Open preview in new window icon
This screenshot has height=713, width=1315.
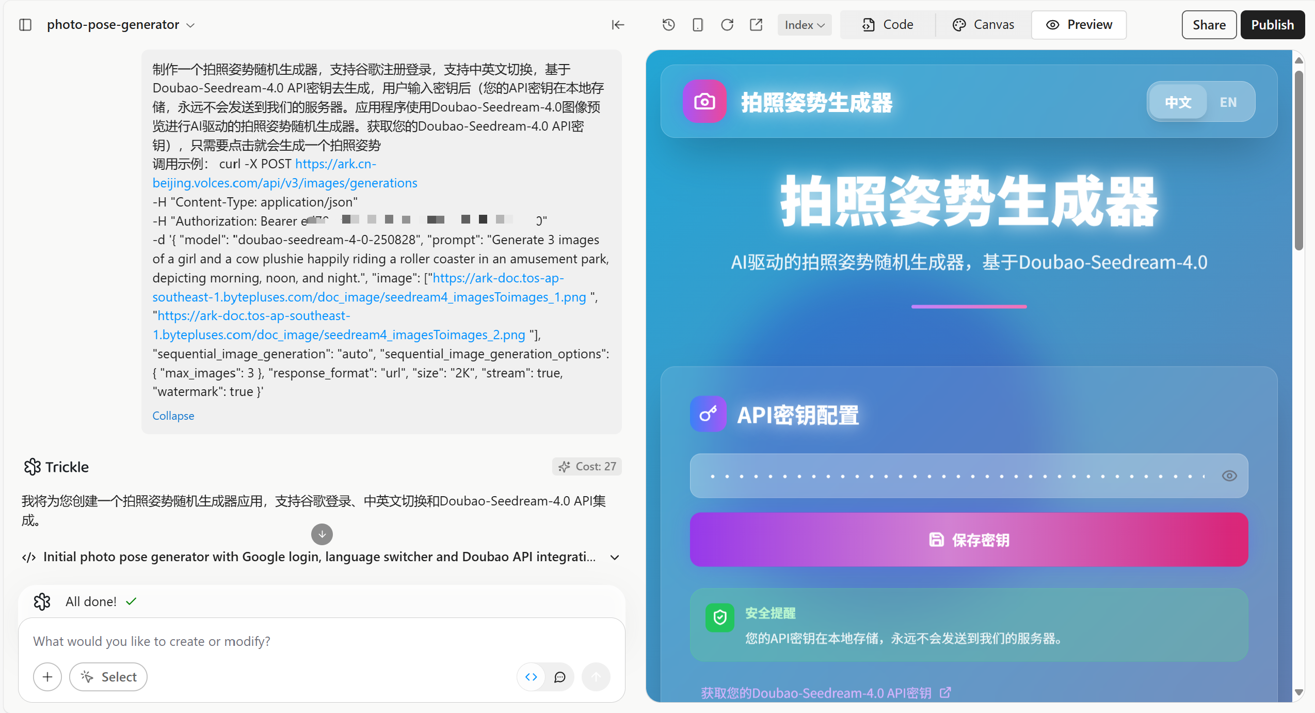coord(756,25)
